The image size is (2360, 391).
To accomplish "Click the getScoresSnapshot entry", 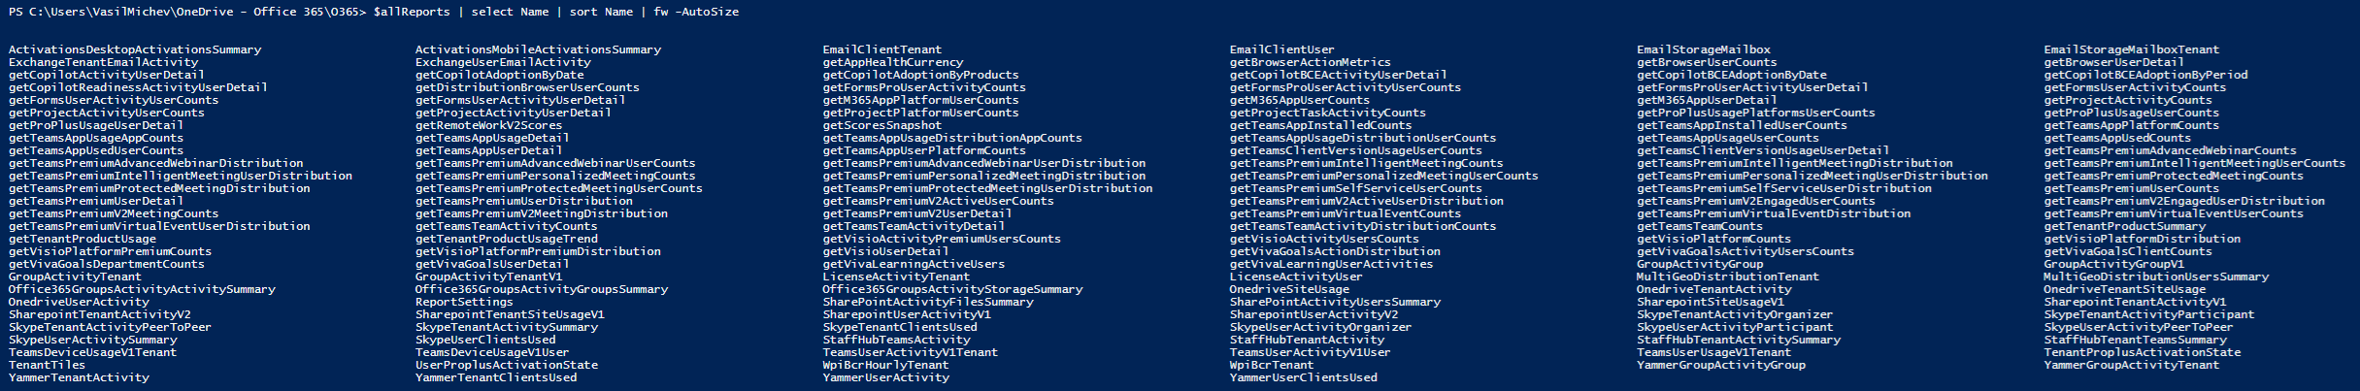I will (x=881, y=125).
